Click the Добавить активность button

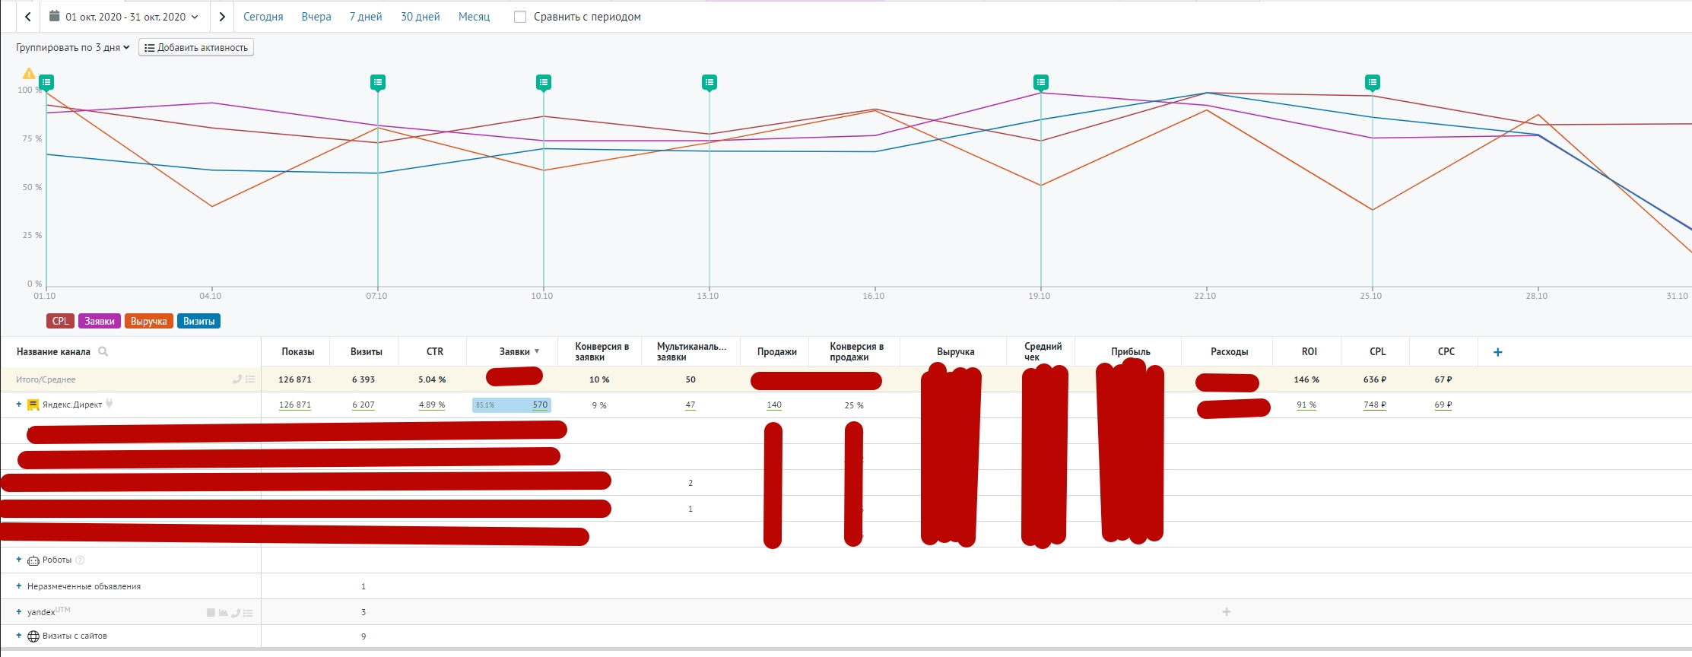[x=196, y=47]
